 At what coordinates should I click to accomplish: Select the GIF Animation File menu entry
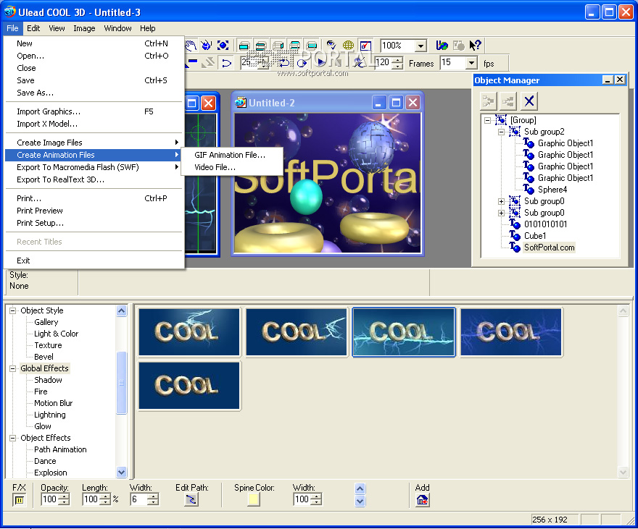tap(229, 155)
